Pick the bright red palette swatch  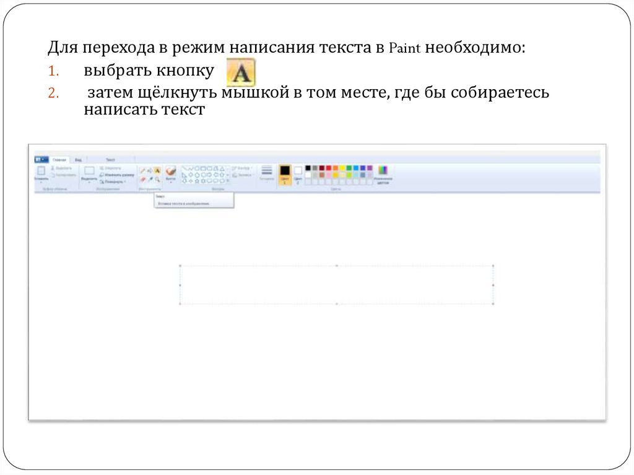(x=328, y=168)
